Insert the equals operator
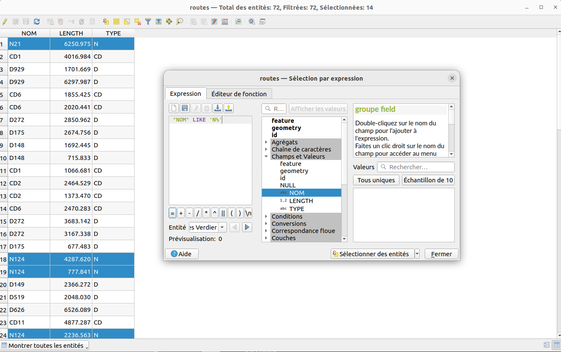The width and height of the screenshot is (561, 352). point(172,213)
